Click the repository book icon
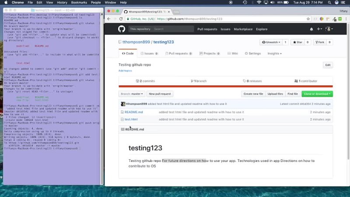 click(x=120, y=42)
